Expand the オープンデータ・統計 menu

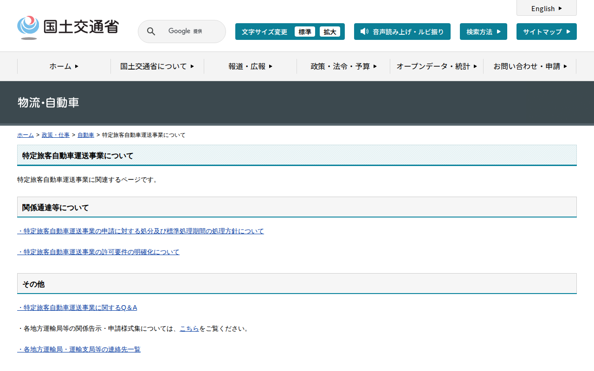(x=437, y=66)
